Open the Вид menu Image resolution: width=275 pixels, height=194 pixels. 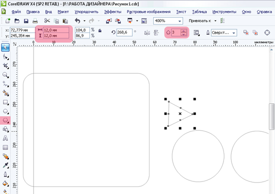(48, 12)
